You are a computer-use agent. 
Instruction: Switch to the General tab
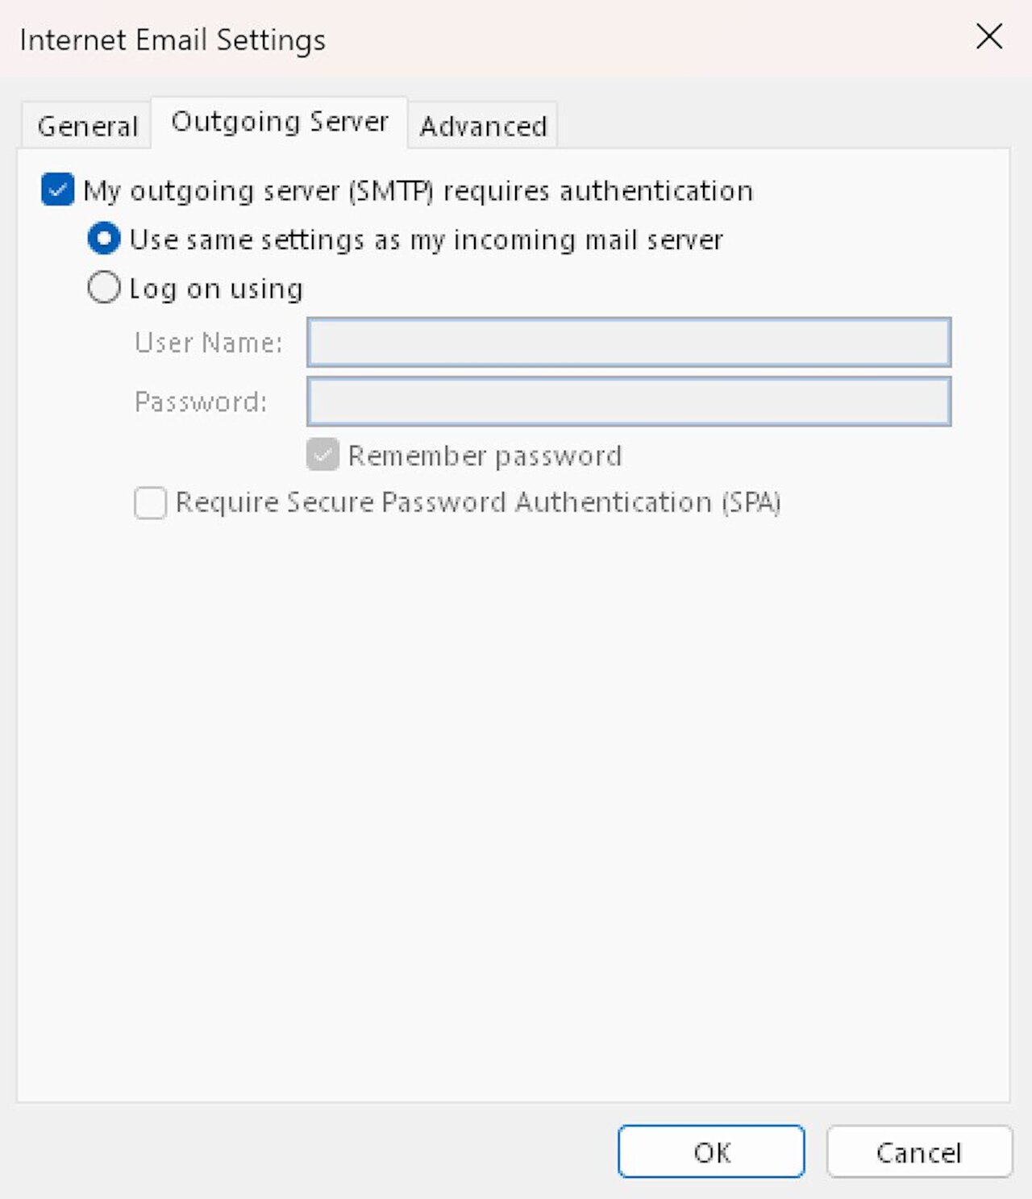[87, 125]
